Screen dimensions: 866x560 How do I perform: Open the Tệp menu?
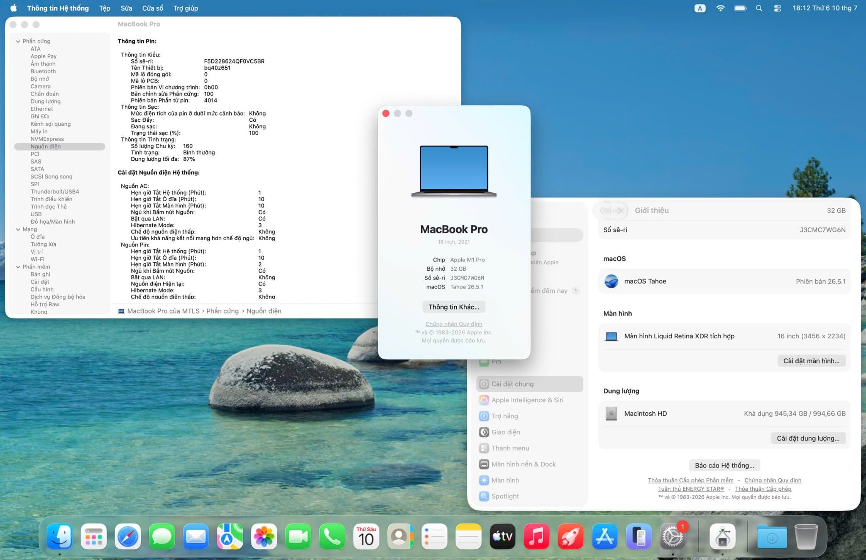[104, 8]
